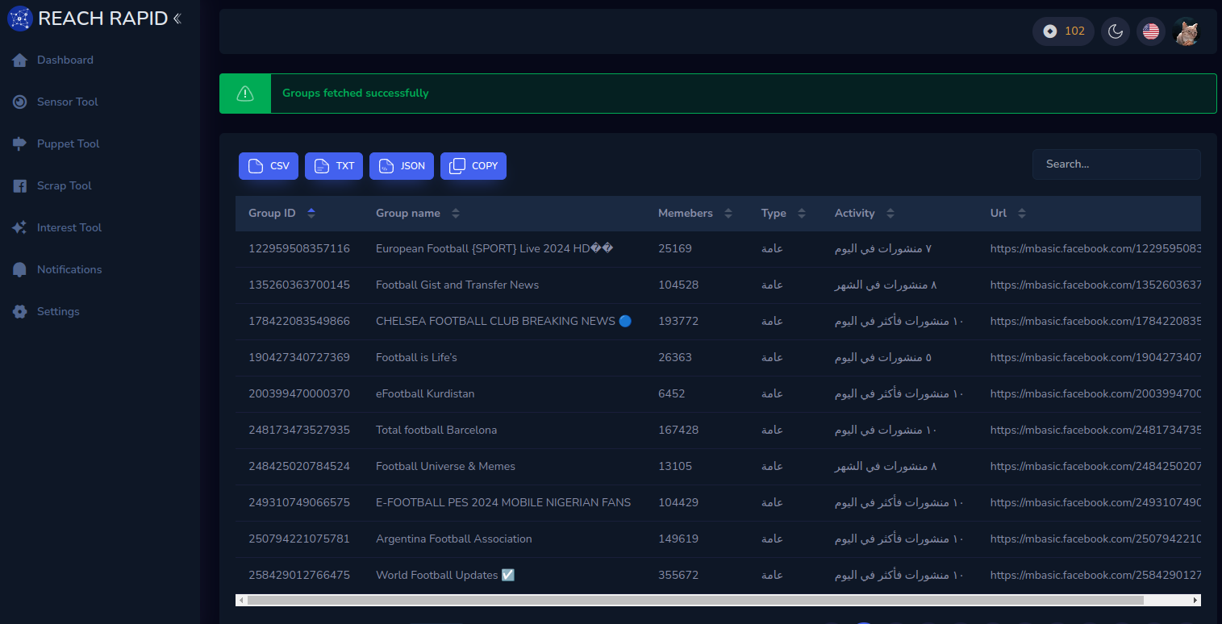The width and height of the screenshot is (1222, 624).
Task: Select eFootball Kurdistan group name
Action: click(x=425, y=393)
